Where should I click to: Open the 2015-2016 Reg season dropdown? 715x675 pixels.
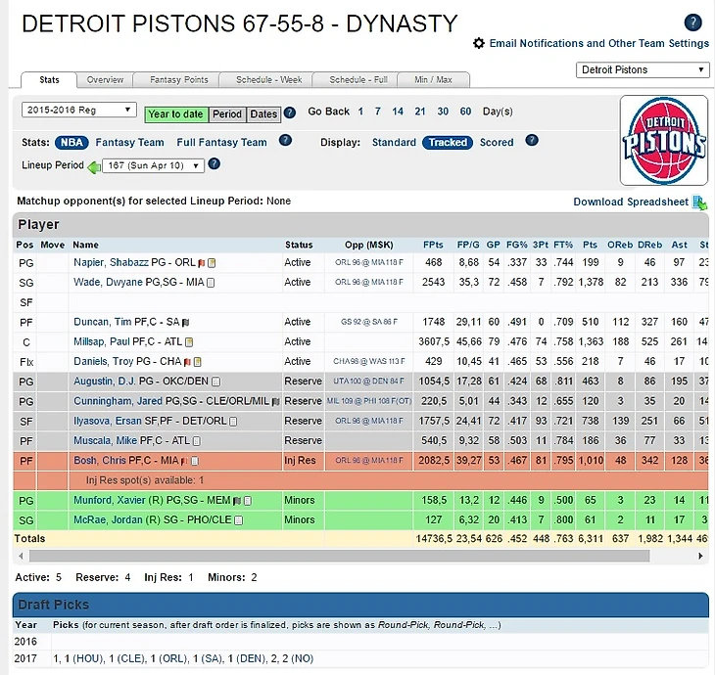pyautogui.click(x=79, y=111)
